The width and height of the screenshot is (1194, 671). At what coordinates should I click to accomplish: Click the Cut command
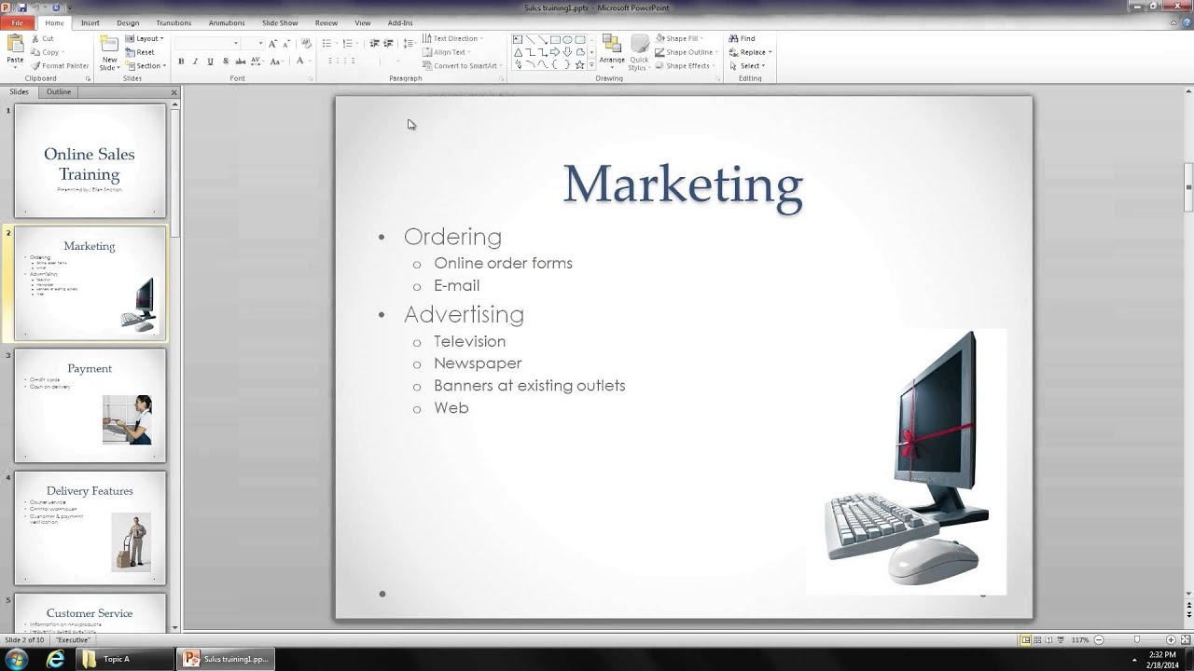point(42,39)
